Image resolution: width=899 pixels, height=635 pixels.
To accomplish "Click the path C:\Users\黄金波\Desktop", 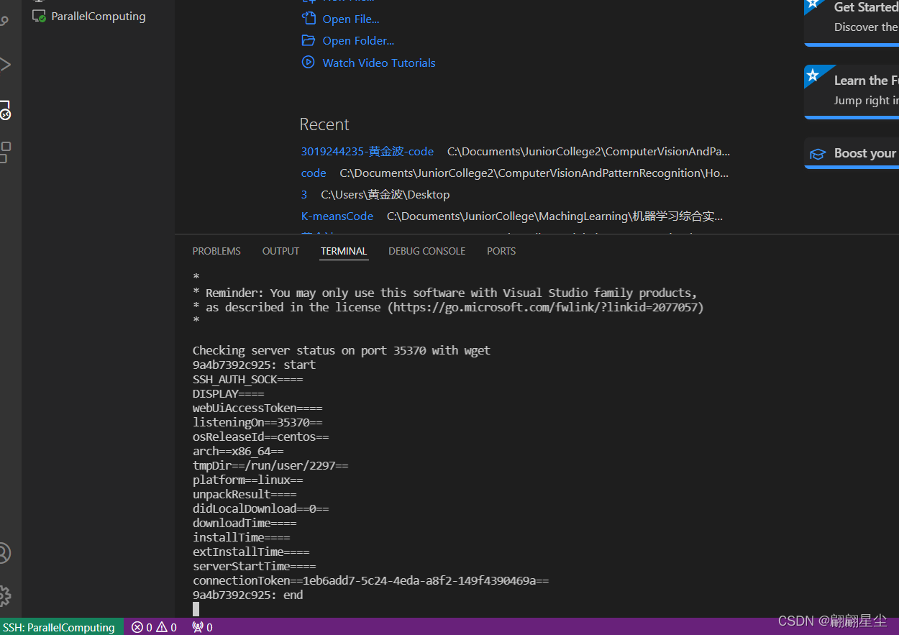I will [x=385, y=195].
